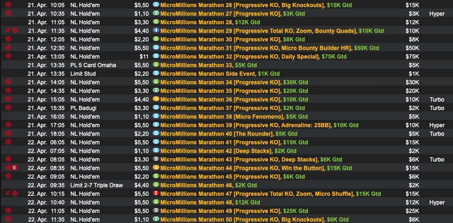Open Marathon 31 Micro Bounty Builder HR
Image resolution: width=453 pixels, height=223 pixels.
coord(269,48)
